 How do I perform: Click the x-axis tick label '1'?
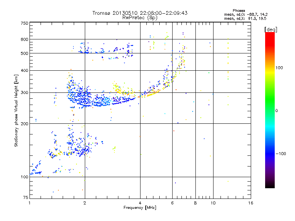click(x=29, y=203)
